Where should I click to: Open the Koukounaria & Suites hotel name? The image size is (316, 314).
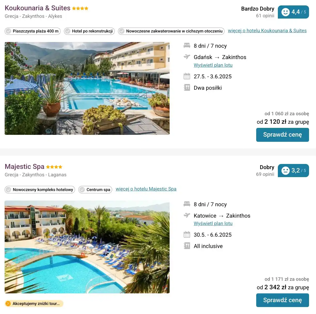point(37,8)
